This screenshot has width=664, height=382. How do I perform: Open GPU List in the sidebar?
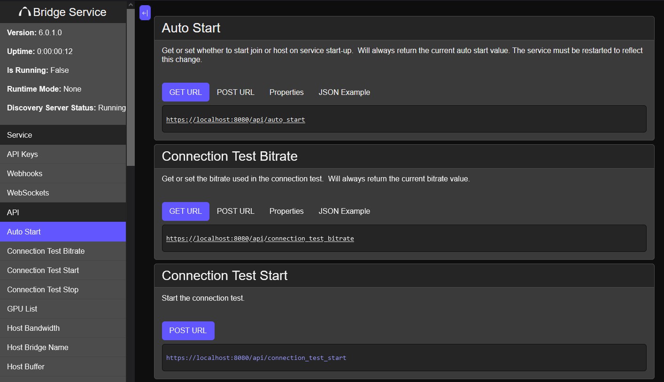[22, 309]
